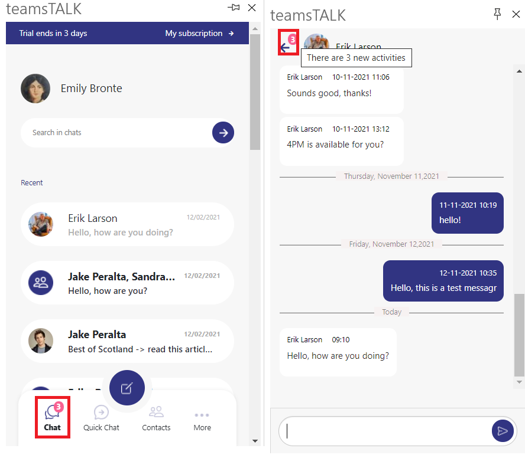Click the 09:10 'Hello, how are you doing?' message

pos(338,352)
